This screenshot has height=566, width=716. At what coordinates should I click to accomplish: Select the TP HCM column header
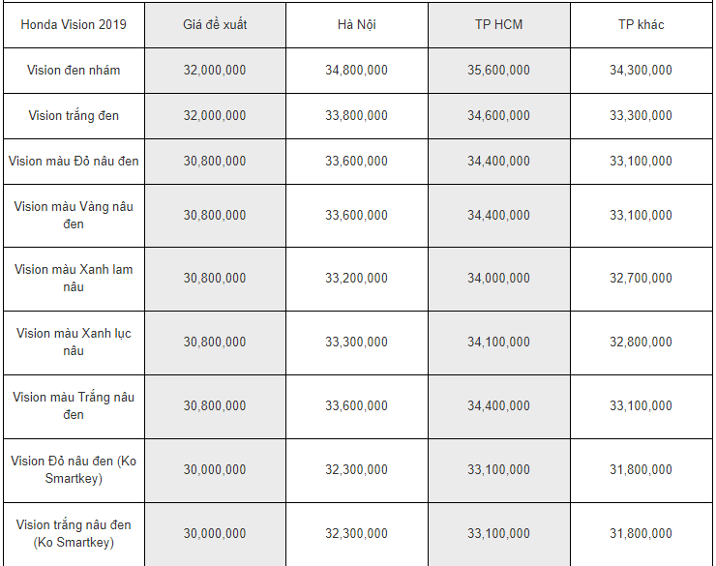click(499, 24)
